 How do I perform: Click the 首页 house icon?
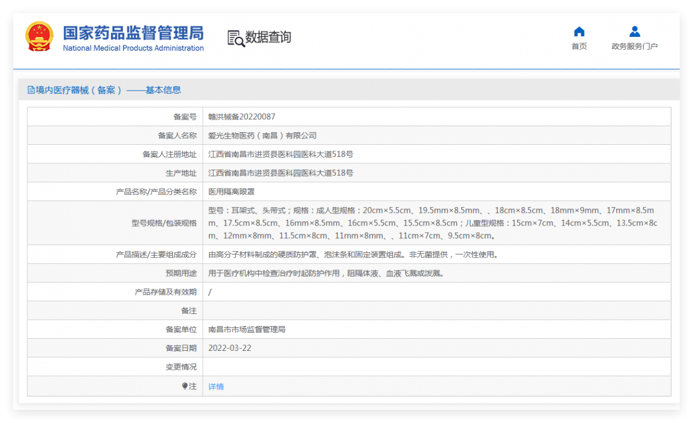579,31
